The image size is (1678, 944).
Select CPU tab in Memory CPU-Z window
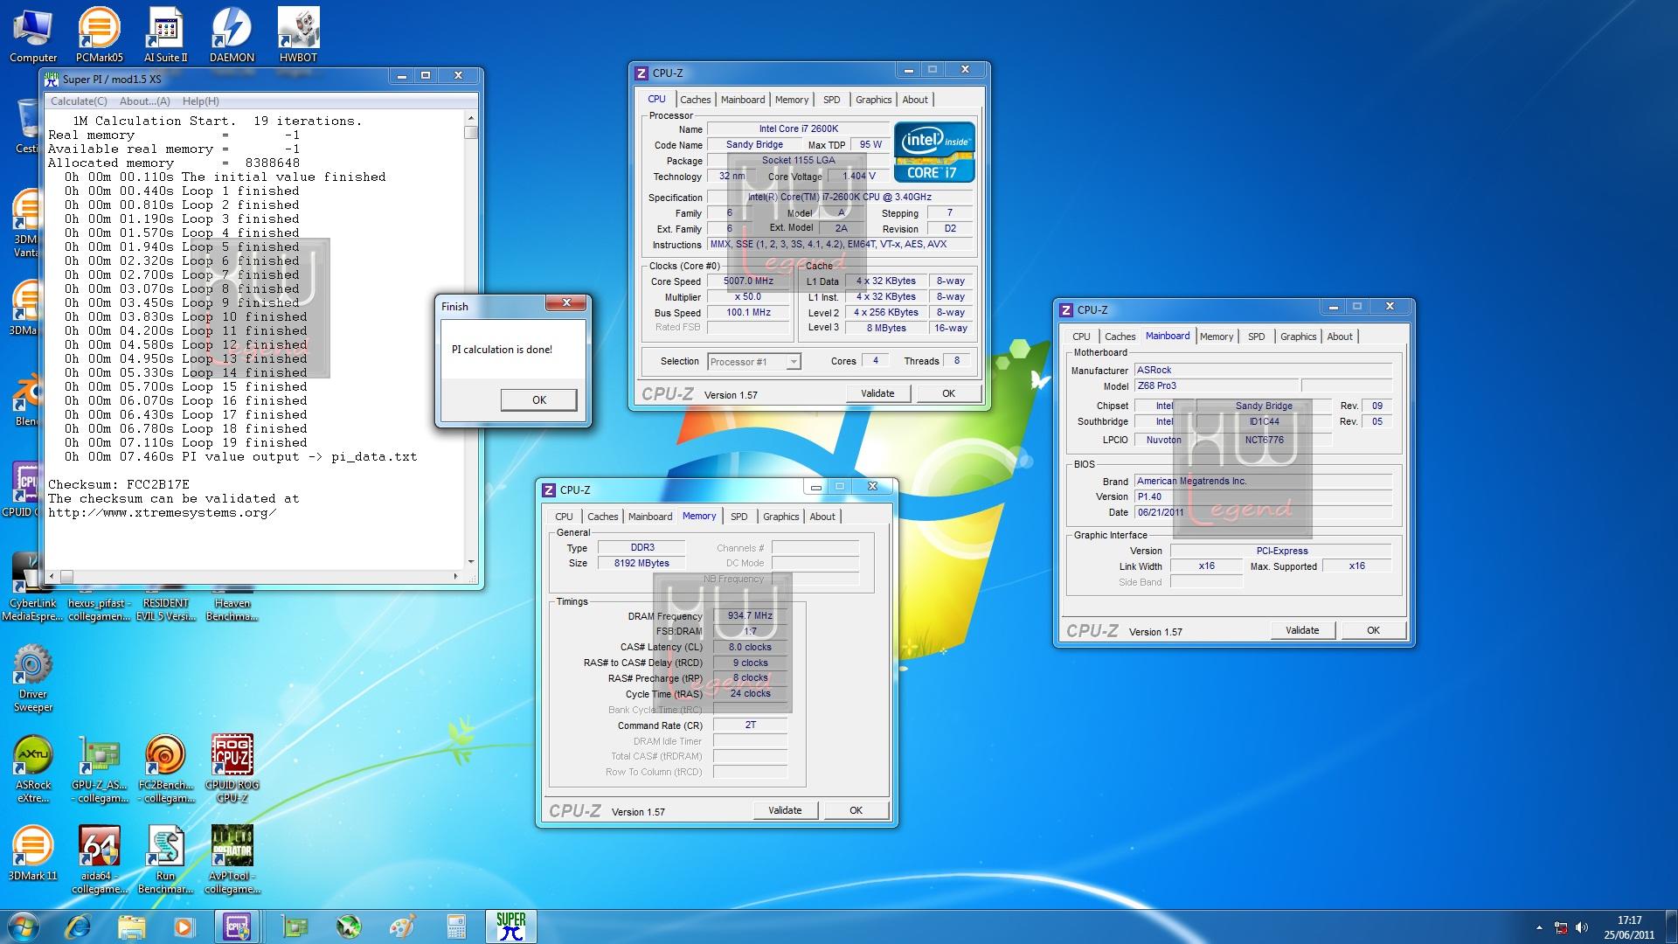(565, 517)
